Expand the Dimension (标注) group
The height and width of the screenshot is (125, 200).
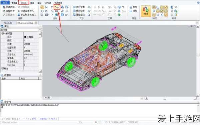coord(3,68)
